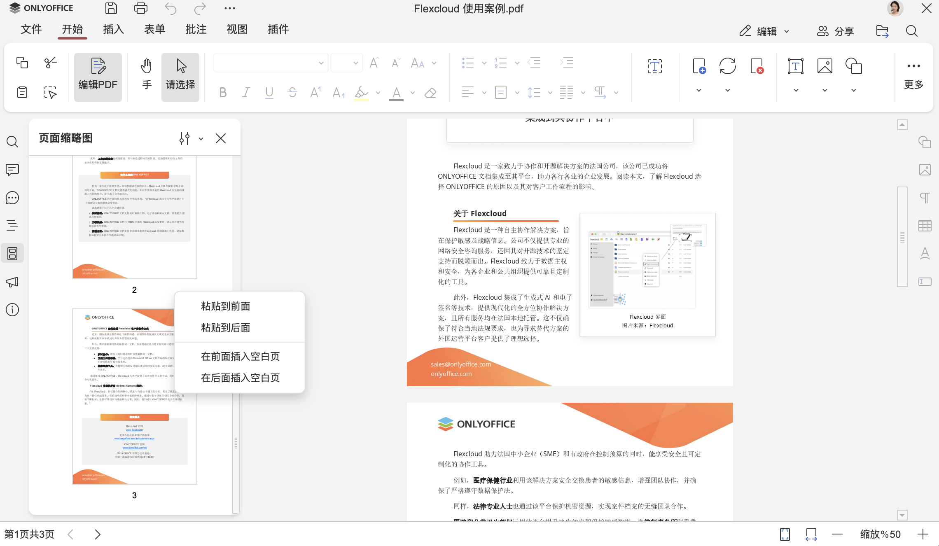Click the Increase indent icon
The width and height of the screenshot is (939, 546).
pos(567,63)
